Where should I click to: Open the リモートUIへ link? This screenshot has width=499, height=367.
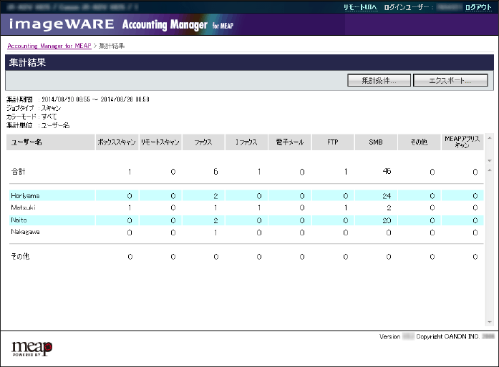360,6
